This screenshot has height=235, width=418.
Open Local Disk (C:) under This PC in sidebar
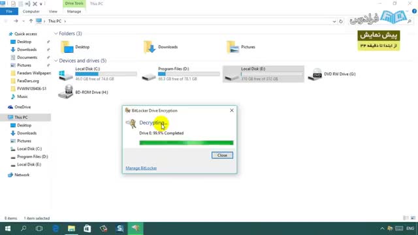[29, 149]
